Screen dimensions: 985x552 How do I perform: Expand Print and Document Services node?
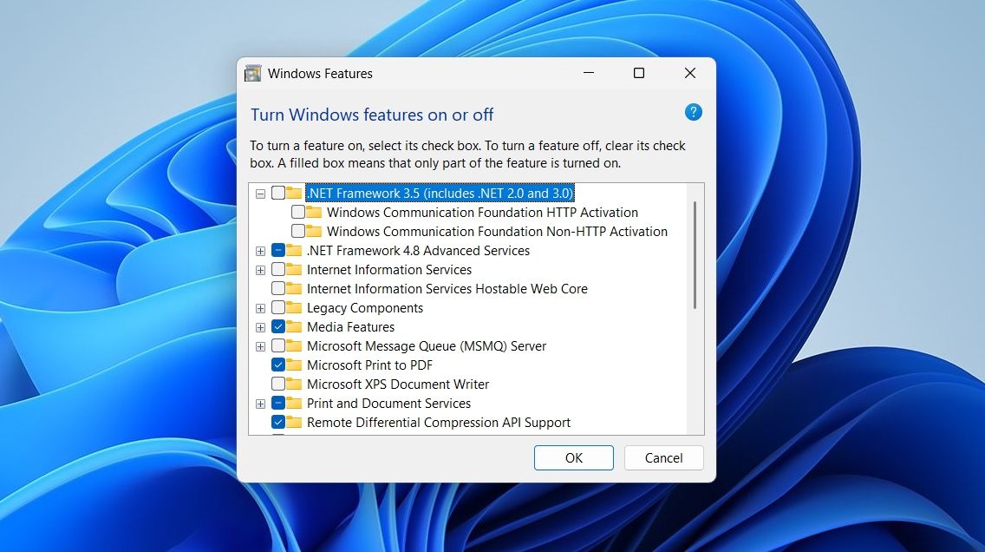click(260, 404)
